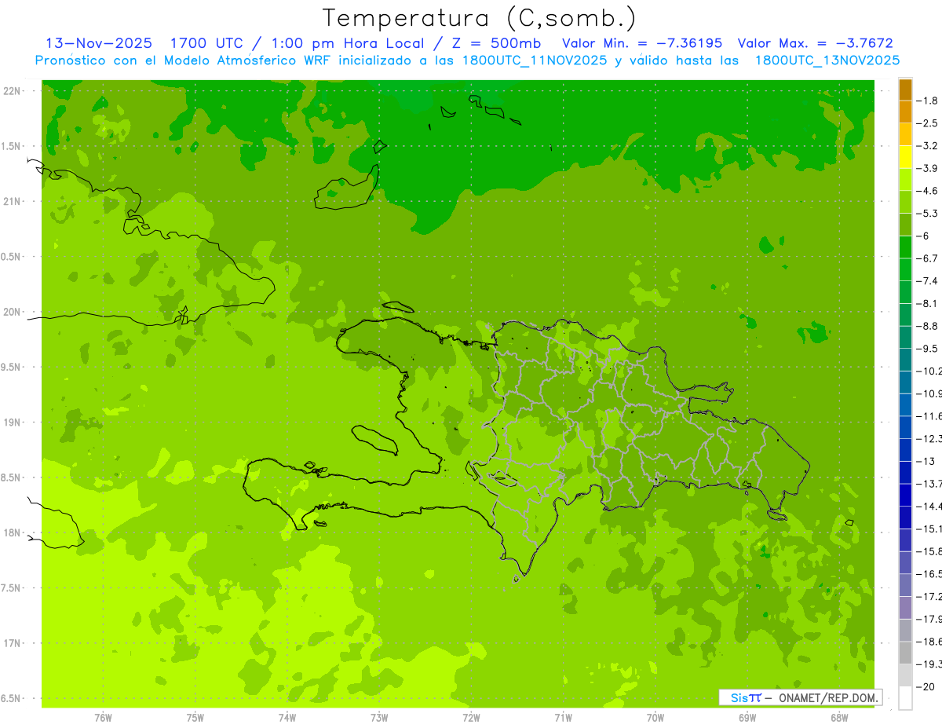Click the pure blue segment between -13.7 and -14.4
This screenshot has height=728, width=942.
pyautogui.click(x=905, y=496)
